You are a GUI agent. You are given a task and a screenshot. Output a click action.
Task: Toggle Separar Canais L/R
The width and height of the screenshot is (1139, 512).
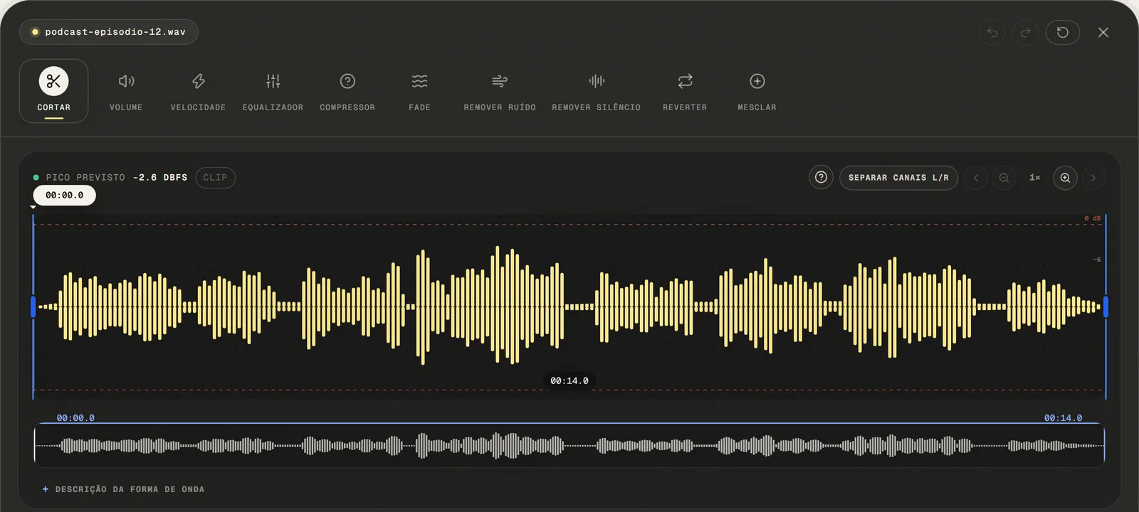[x=898, y=177]
